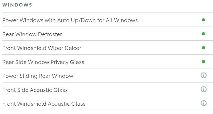The width and height of the screenshot is (213, 114).
Task: Select Front Windshield Acoustic Glass label
Action: click(x=44, y=104)
